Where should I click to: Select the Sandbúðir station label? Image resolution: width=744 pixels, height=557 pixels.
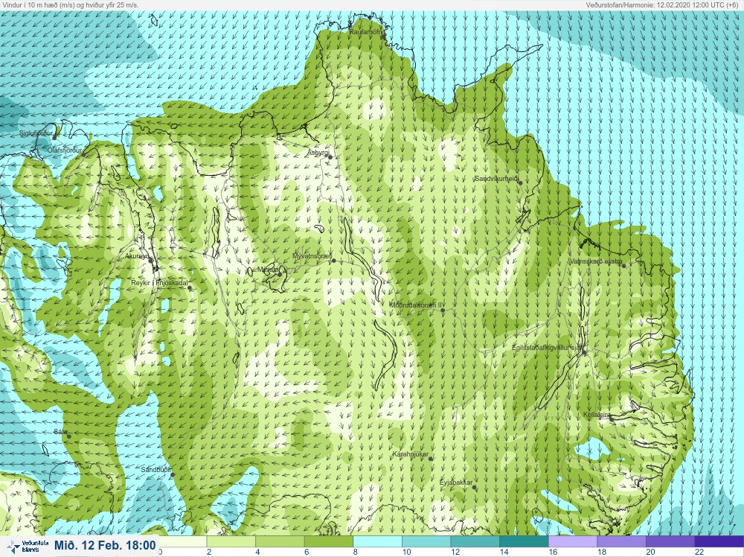coord(156,470)
